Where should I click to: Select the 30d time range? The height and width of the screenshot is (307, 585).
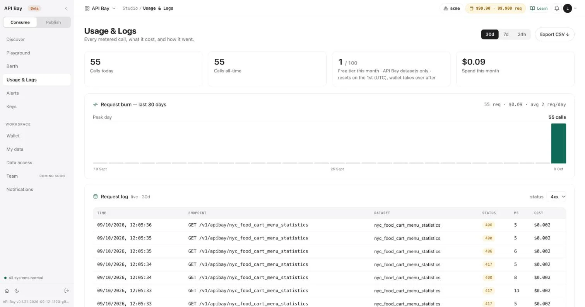click(490, 34)
